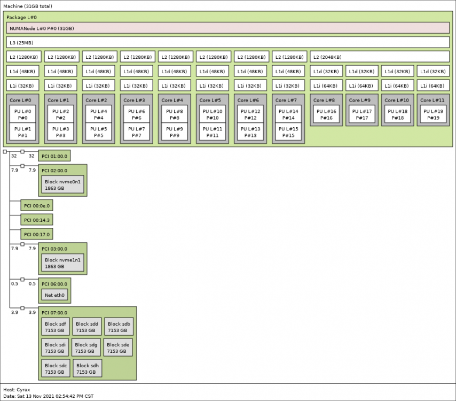Click the PCI 03:00.0 label
The height and width of the screenshot is (401, 456).
click(54, 249)
